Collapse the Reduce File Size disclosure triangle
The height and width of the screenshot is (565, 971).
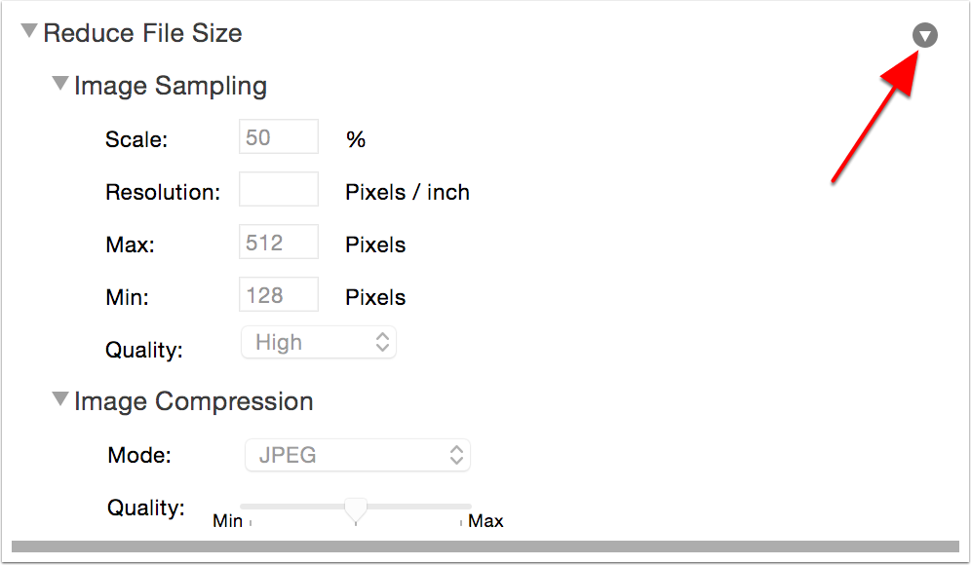[29, 32]
